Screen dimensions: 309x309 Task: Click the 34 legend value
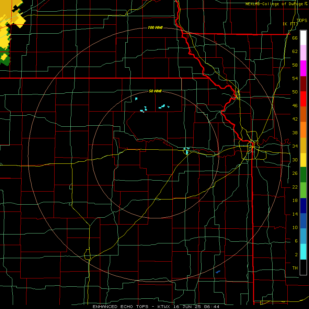click(295, 146)
